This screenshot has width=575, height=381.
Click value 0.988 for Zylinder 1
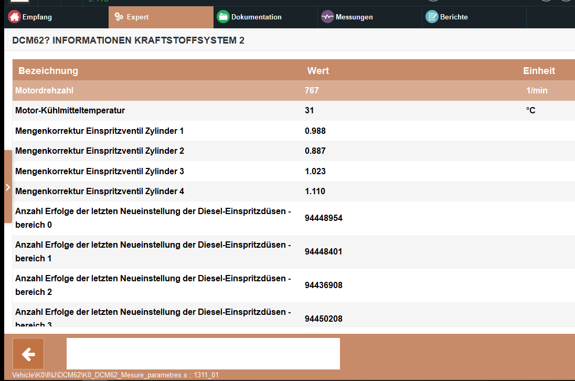click(315, 131)
